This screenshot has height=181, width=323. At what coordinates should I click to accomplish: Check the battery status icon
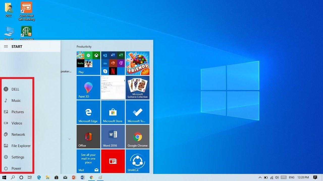tap(266, 177)
